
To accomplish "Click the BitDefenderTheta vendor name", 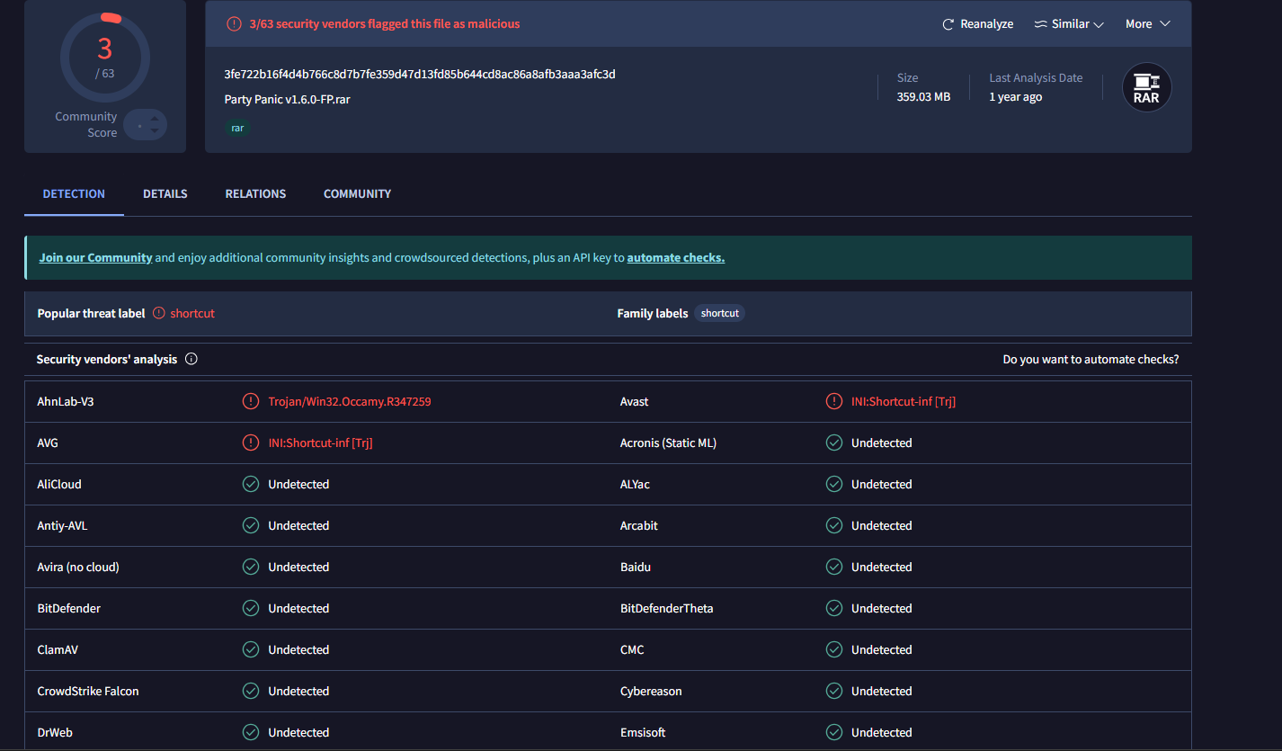I will click(667, 608).
